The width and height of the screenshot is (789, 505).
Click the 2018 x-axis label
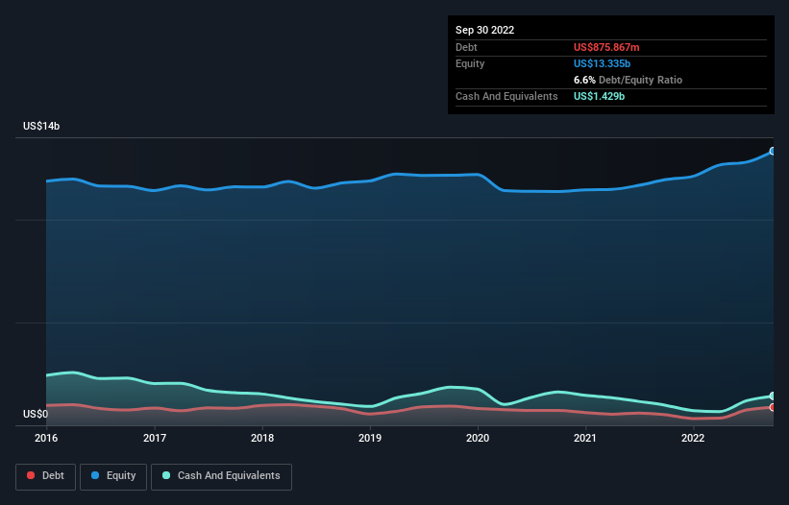pyautogui.click(x=262, y=438)
